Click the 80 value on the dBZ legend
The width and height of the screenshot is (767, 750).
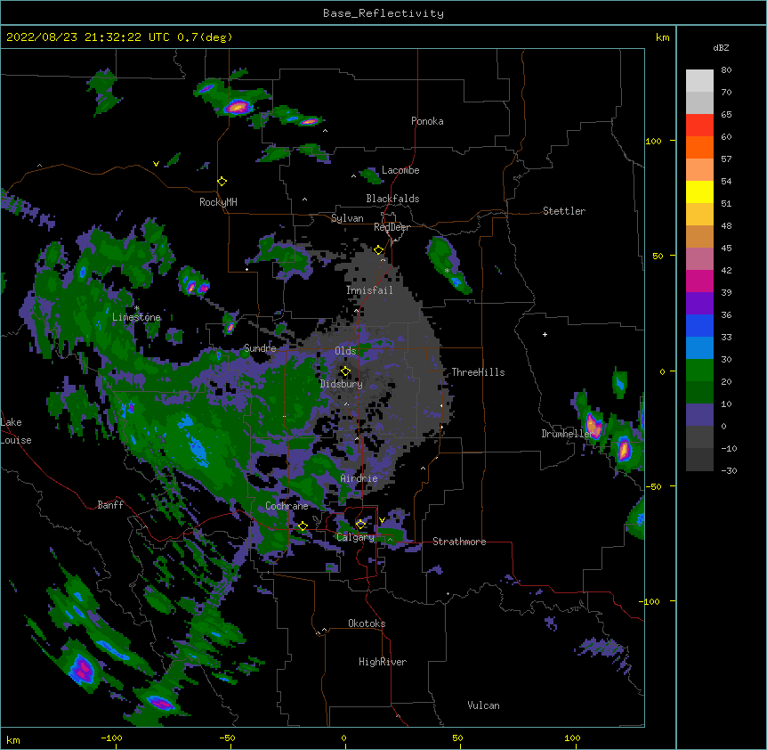[726, 70]
